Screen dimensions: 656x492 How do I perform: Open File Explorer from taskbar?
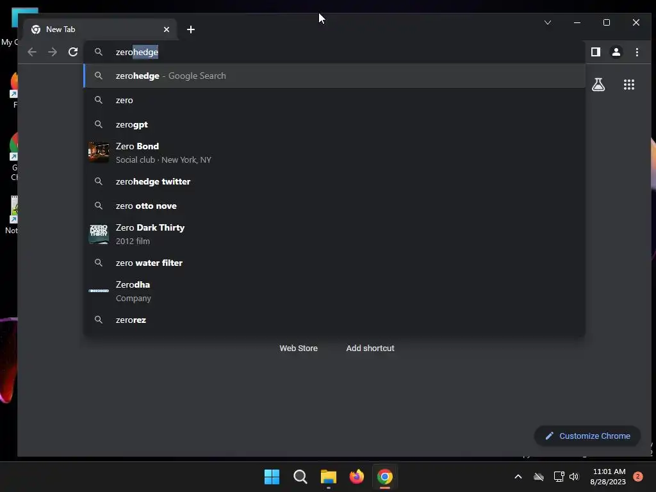click(329, 477)
